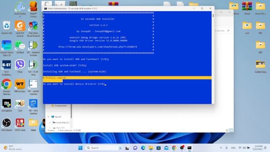The height and width of the screenshot is (152, 270).
Task: Select This PC in the Explorer navigation pane
Action: pos(56,117)
